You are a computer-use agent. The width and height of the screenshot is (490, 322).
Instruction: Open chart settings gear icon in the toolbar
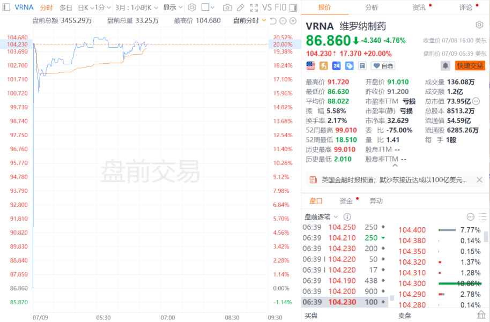coord(191,8)
